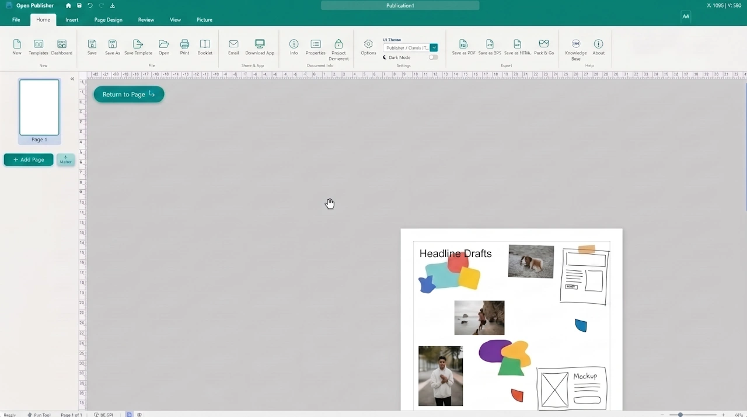747x417 pixels.
Task: Click the Return to Page button
Action: [x=129, y=94]
